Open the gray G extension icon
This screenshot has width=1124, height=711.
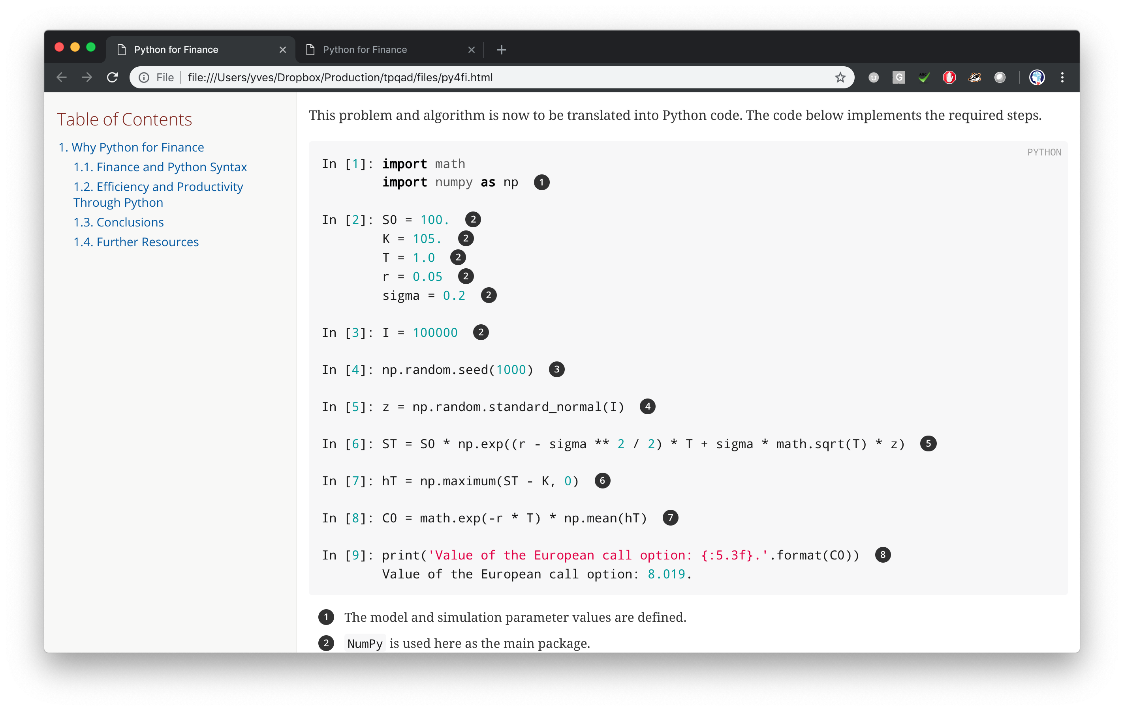pos(898,77)
